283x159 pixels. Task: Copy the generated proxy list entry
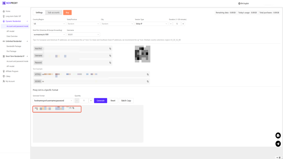coord(73,108)
